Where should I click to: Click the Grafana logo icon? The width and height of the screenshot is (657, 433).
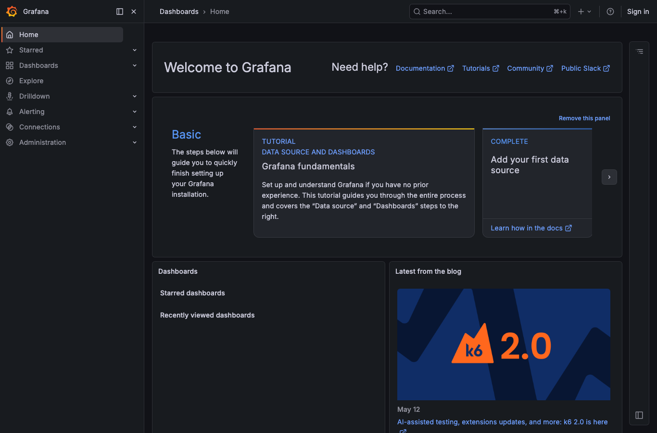(x=12, y=12)
